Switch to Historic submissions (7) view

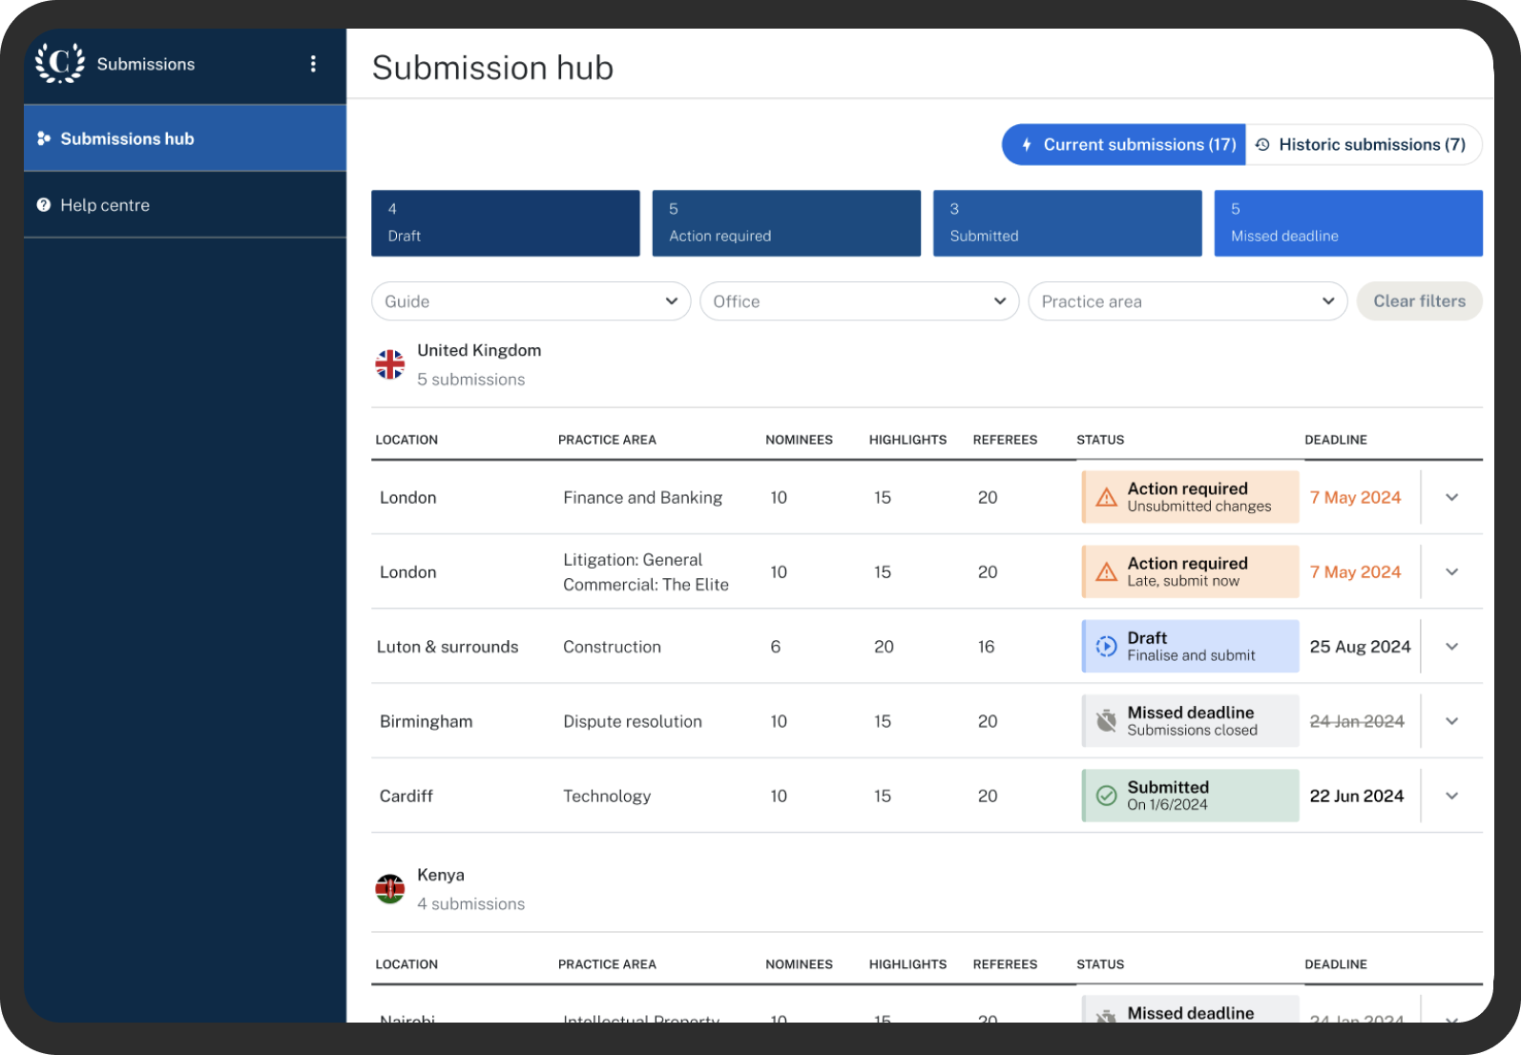coord(1363,145)
